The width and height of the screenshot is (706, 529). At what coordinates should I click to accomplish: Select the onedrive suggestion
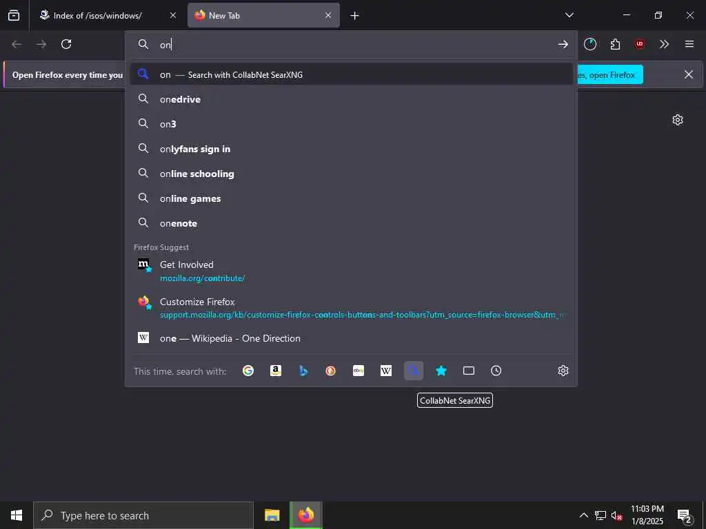[x=351, y=99]
